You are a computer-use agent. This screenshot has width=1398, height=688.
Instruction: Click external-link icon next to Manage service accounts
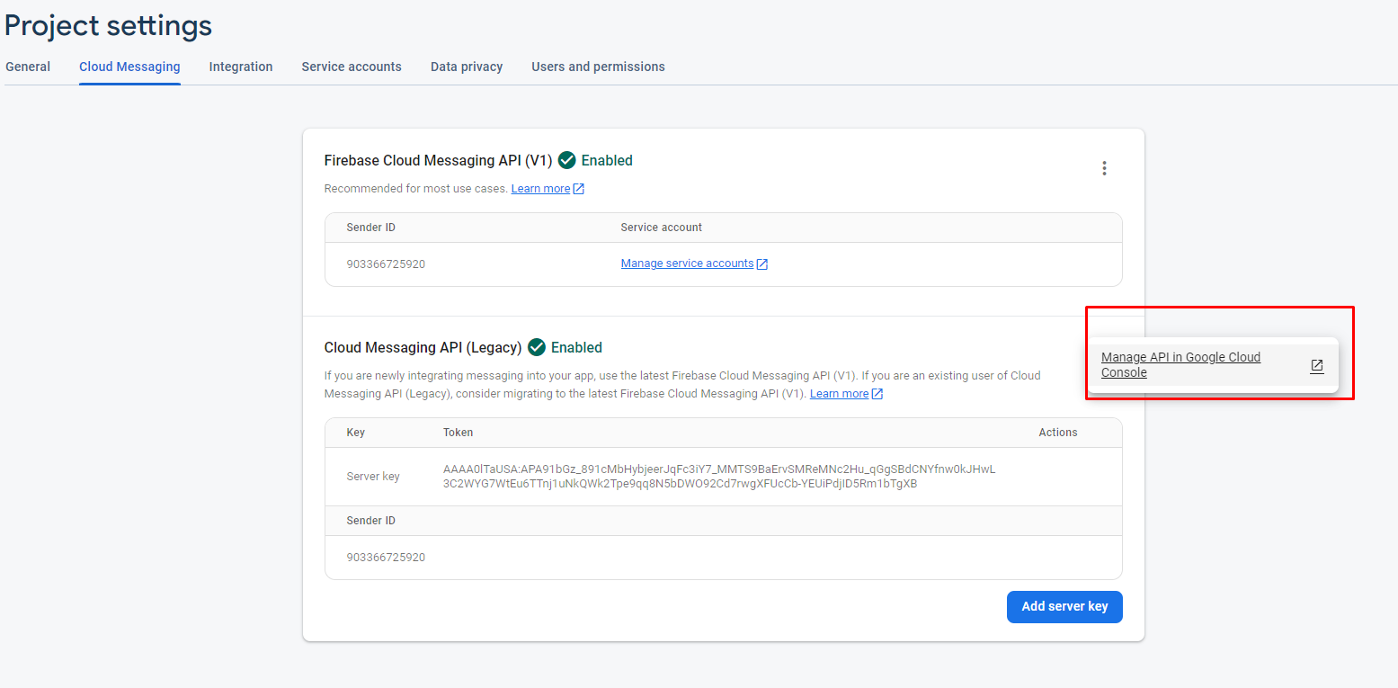click(762, 264)
